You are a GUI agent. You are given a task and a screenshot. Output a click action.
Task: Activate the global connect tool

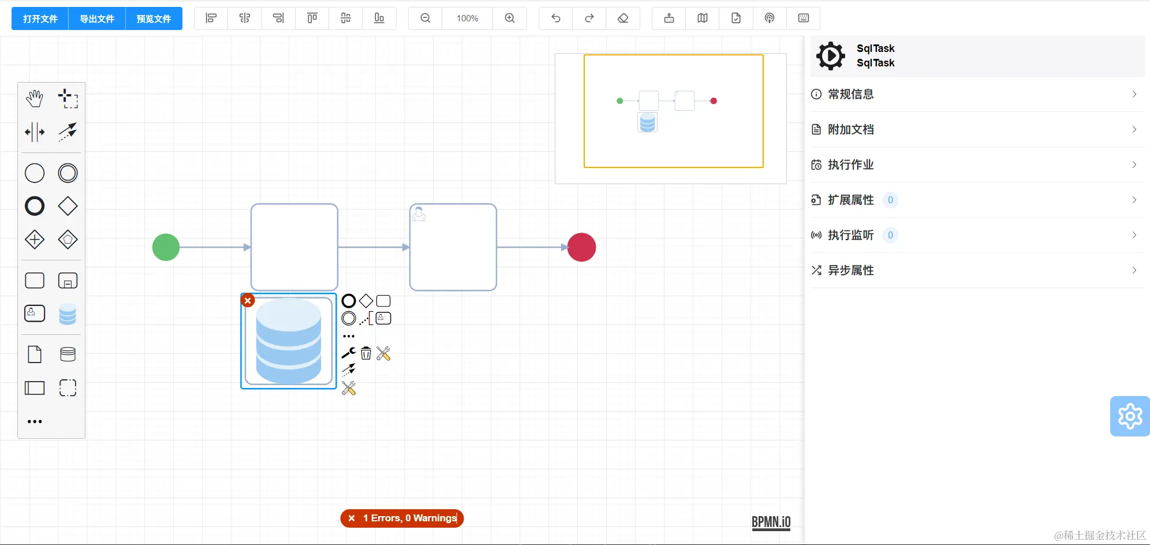tap(68, 132)
